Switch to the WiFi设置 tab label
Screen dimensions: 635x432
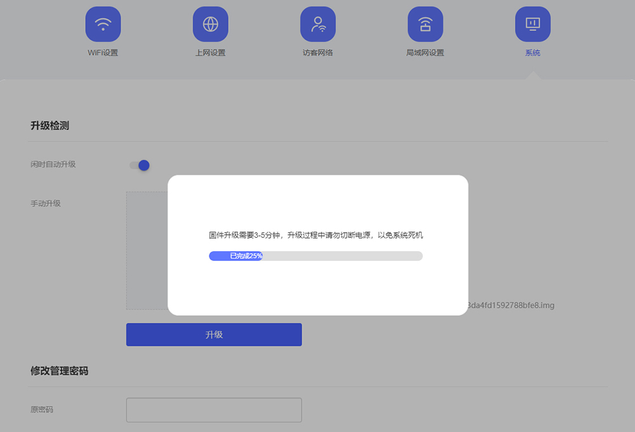point(103,53)
